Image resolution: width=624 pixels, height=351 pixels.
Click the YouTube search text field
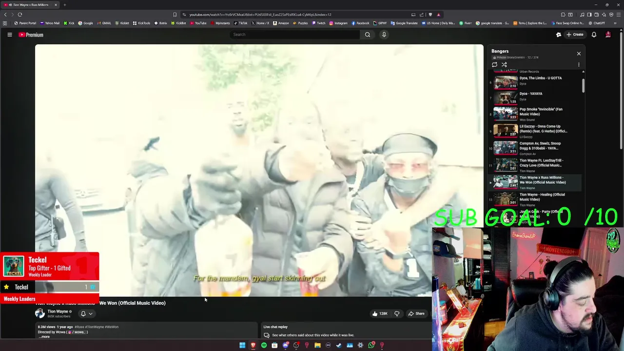coord(295,35)
